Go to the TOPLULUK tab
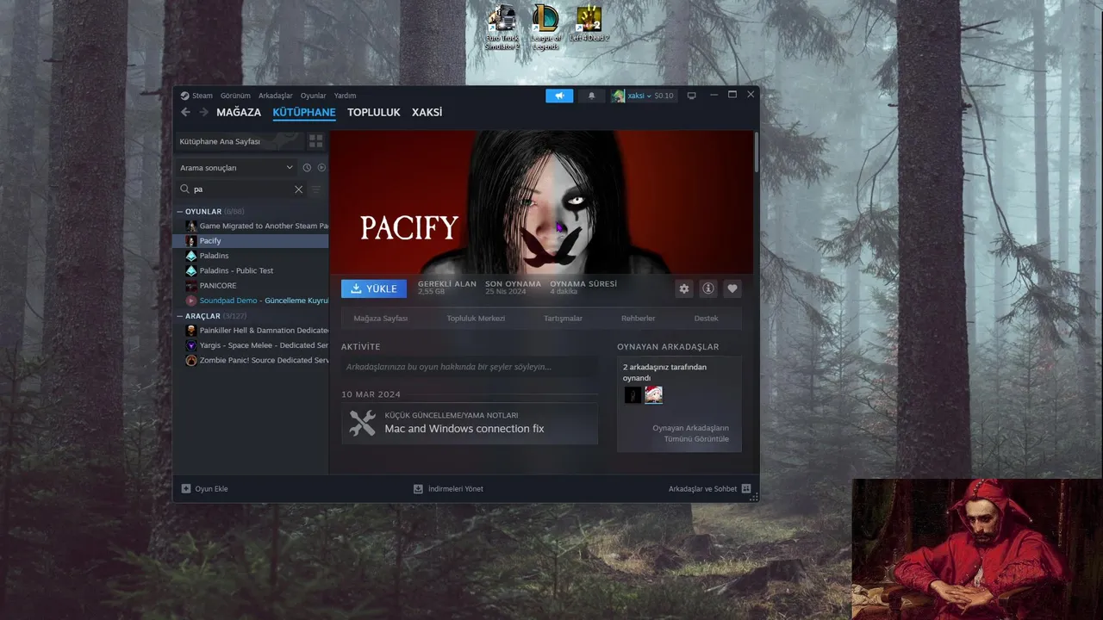 click(374, 112)
